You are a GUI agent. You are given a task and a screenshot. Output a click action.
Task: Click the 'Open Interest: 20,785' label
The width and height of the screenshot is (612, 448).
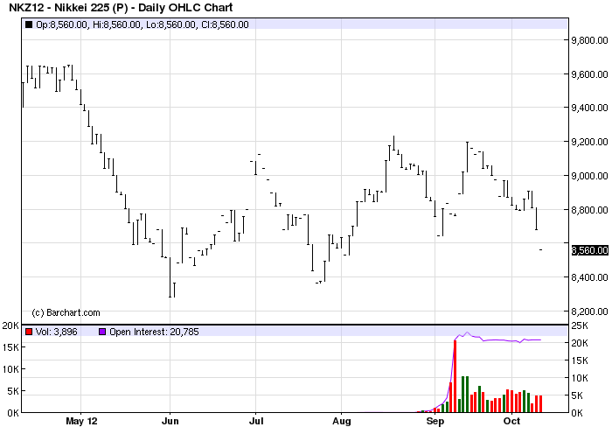(x=154, y=332)
